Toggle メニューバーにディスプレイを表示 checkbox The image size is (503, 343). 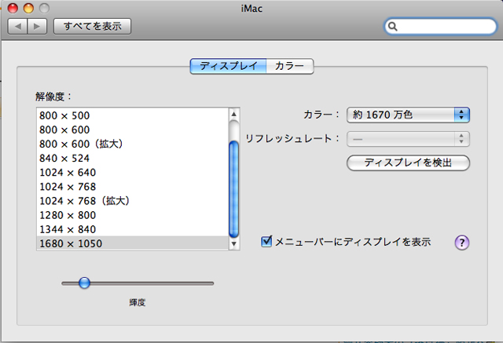point(266,241)
